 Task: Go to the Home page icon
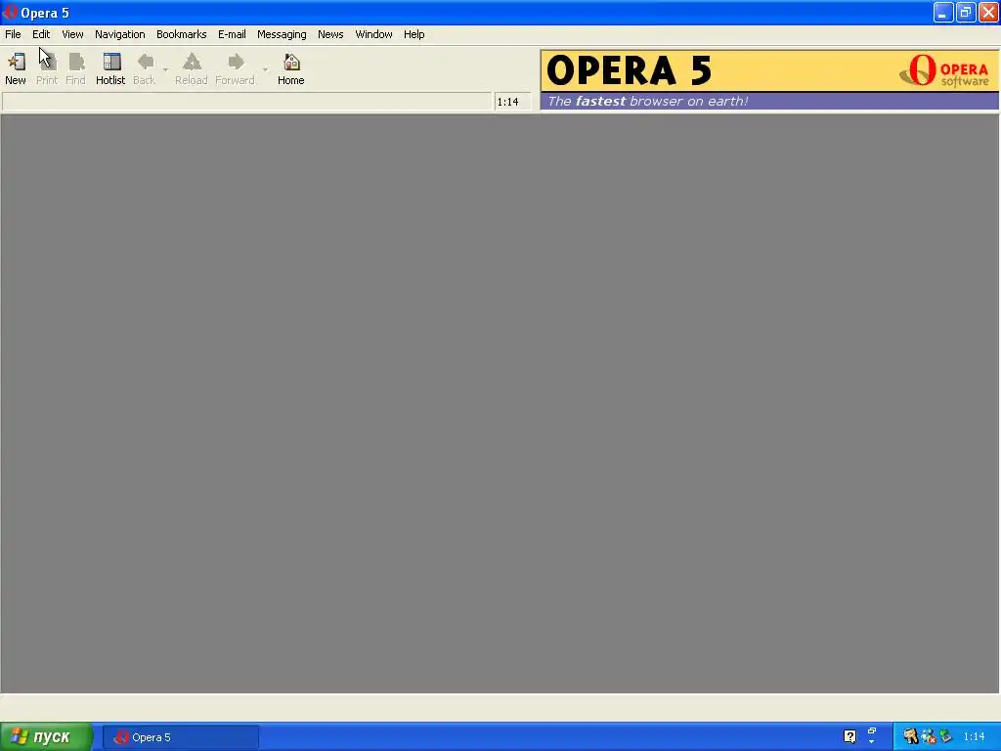(x=291, y=68)
